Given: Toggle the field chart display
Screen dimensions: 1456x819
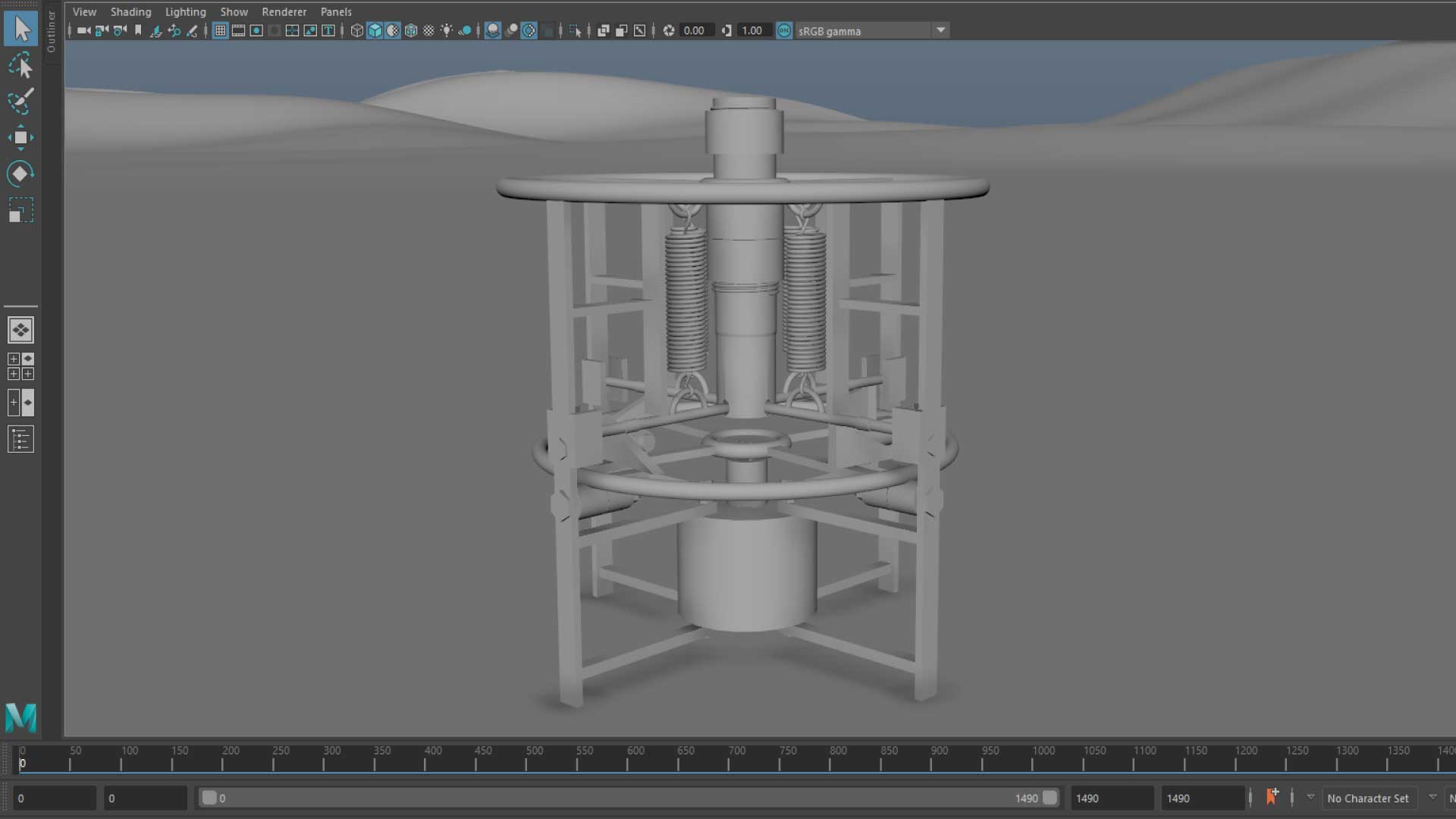Looking at the screenshot, I should point(292,30).
